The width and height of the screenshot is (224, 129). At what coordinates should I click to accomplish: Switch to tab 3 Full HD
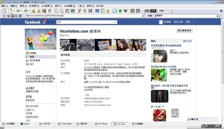[x=46, y=124]
